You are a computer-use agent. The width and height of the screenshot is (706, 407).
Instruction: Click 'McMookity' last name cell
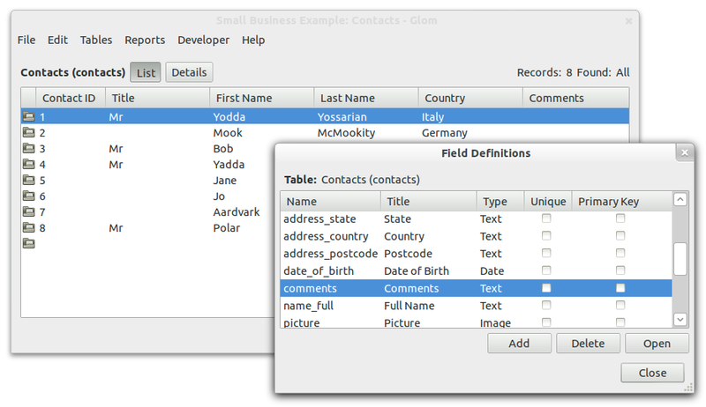[x=346, y=132]
